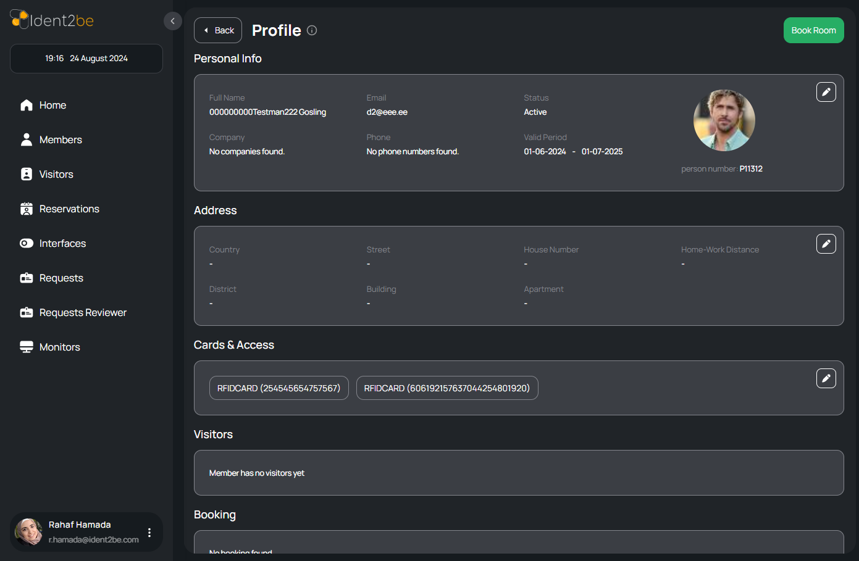Click the Back button
The height and width of the screenshot is (561, 859).
click(x=218, y=30)
